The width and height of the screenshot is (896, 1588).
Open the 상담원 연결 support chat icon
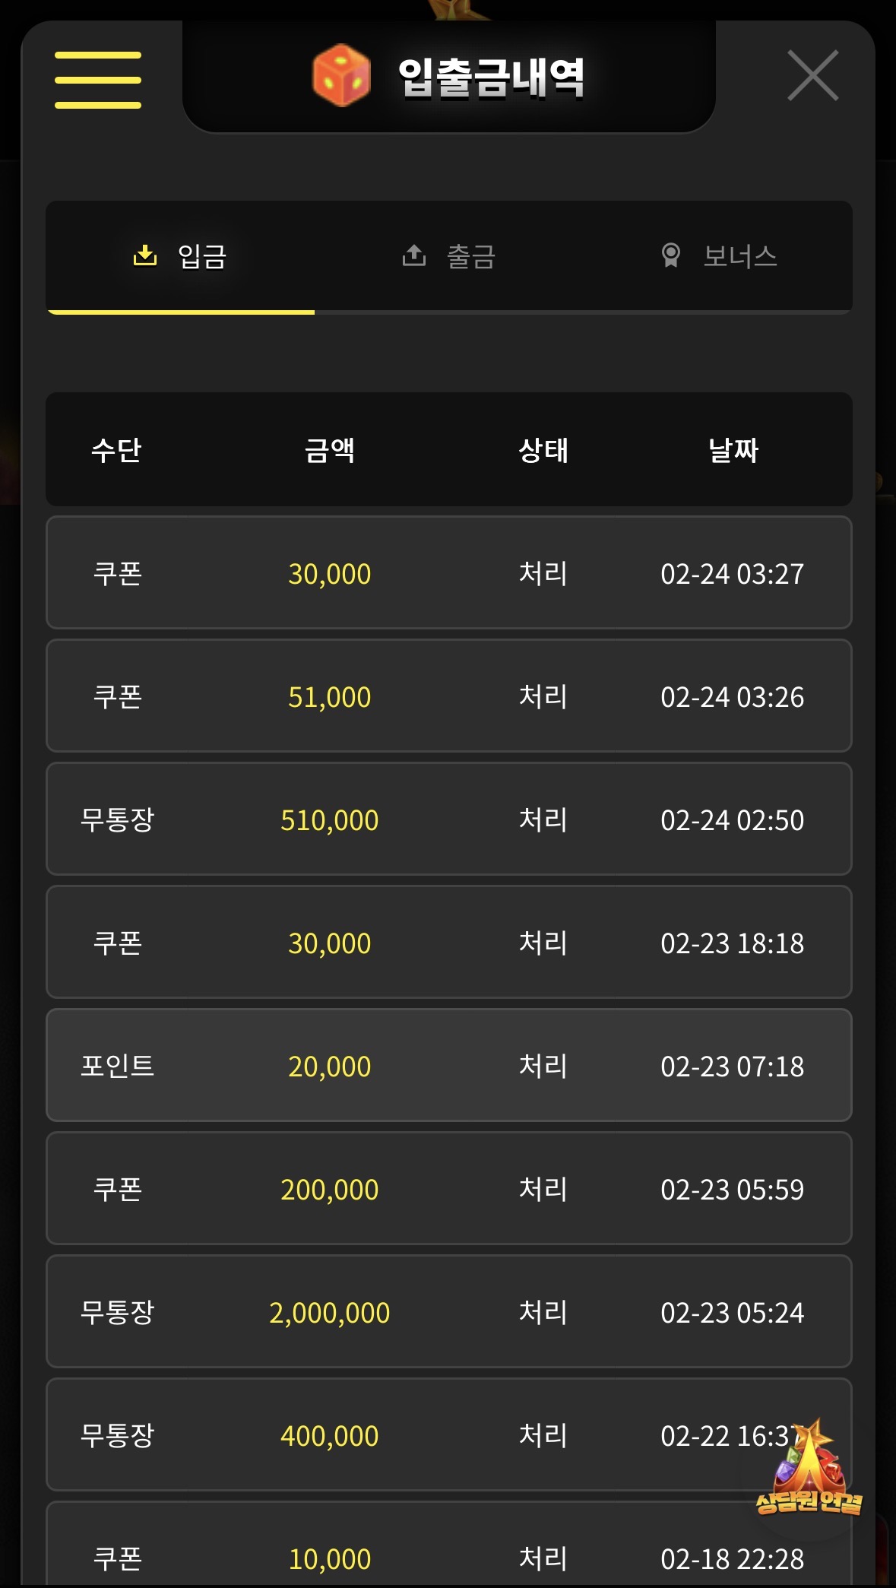coord(809,1469)
